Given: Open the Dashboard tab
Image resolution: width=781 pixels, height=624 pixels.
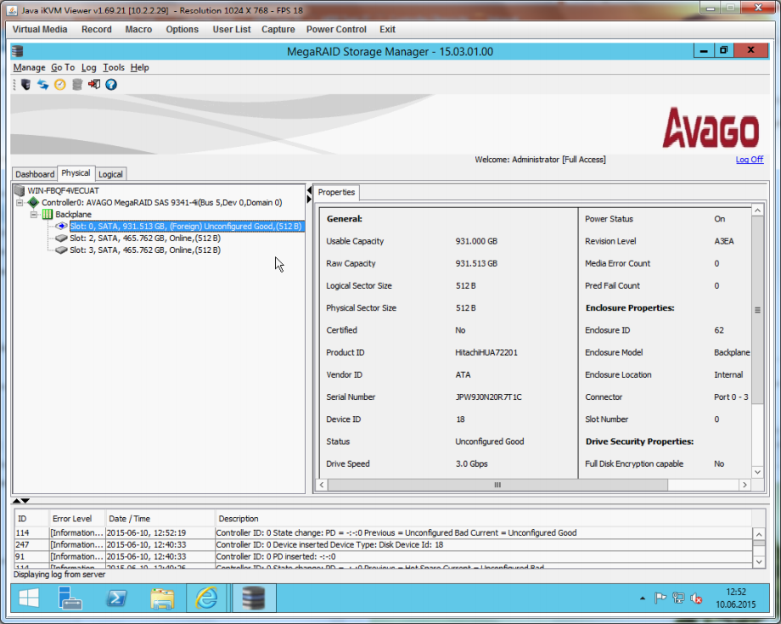Looking at the screenshot, I should [34, 174].
